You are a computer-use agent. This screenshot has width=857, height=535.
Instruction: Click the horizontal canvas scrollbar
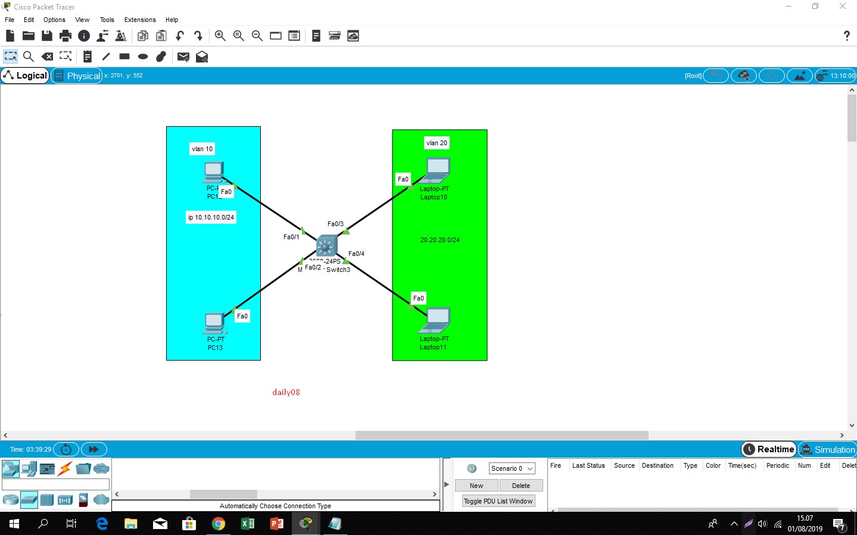500,435
